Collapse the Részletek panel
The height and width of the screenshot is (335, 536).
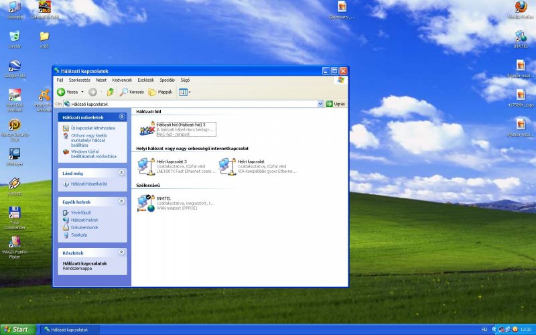pos(122,253)
